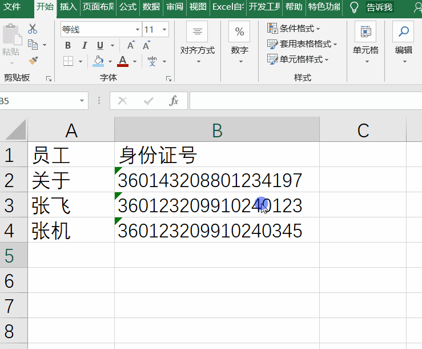Select cell containing 张飞
This screenshot has height=349, width=422.
[x=71, y=205]
